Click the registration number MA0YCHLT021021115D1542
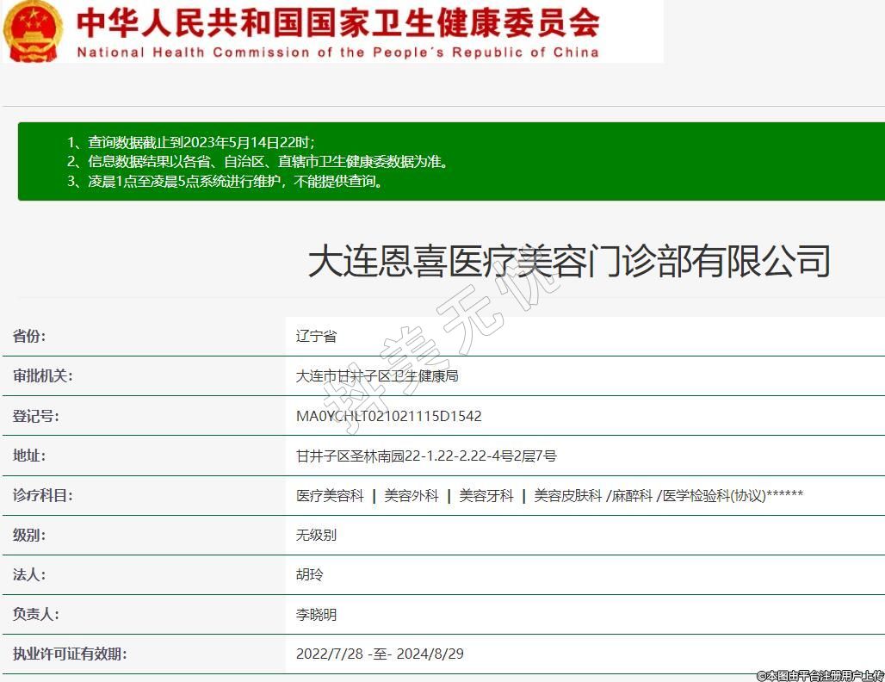The image size is (885, 682). [x=388, y=416]
